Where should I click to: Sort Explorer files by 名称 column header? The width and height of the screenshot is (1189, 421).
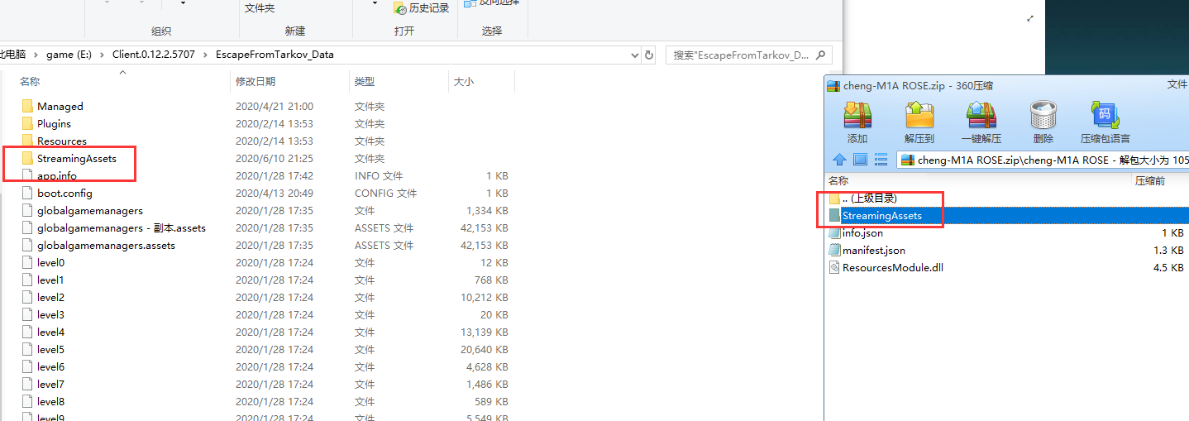tap(30, 82)
